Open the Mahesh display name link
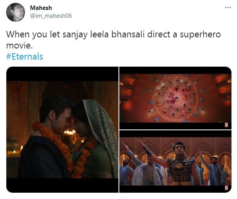 (x=41, y=8)
